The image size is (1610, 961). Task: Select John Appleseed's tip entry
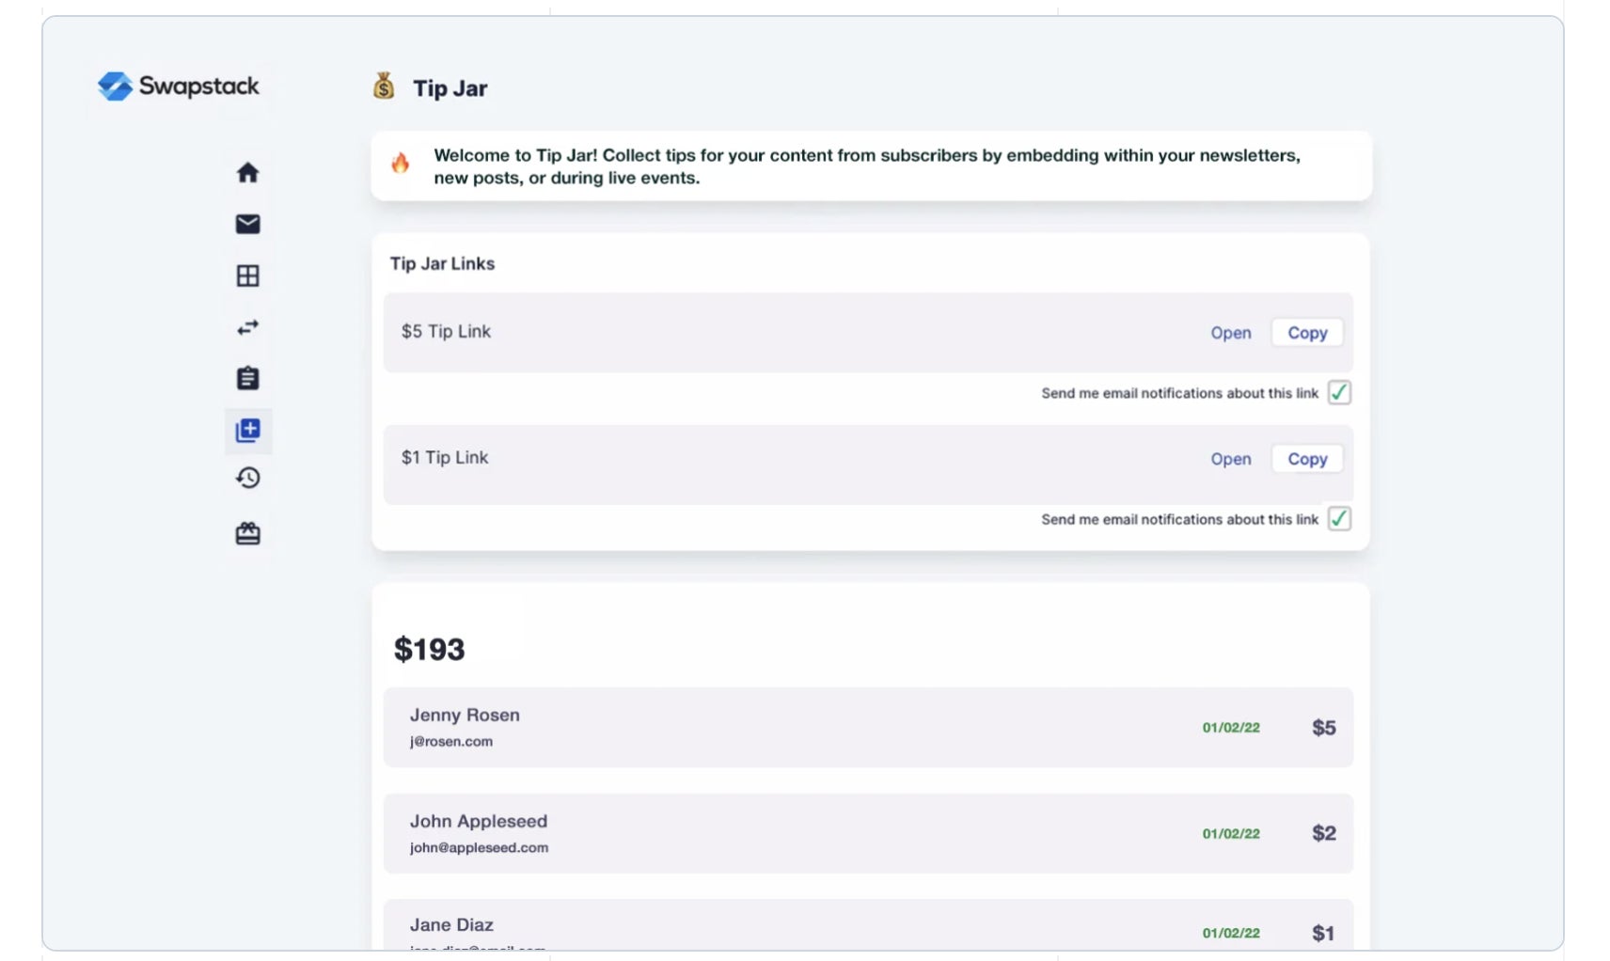coord(867,834)
